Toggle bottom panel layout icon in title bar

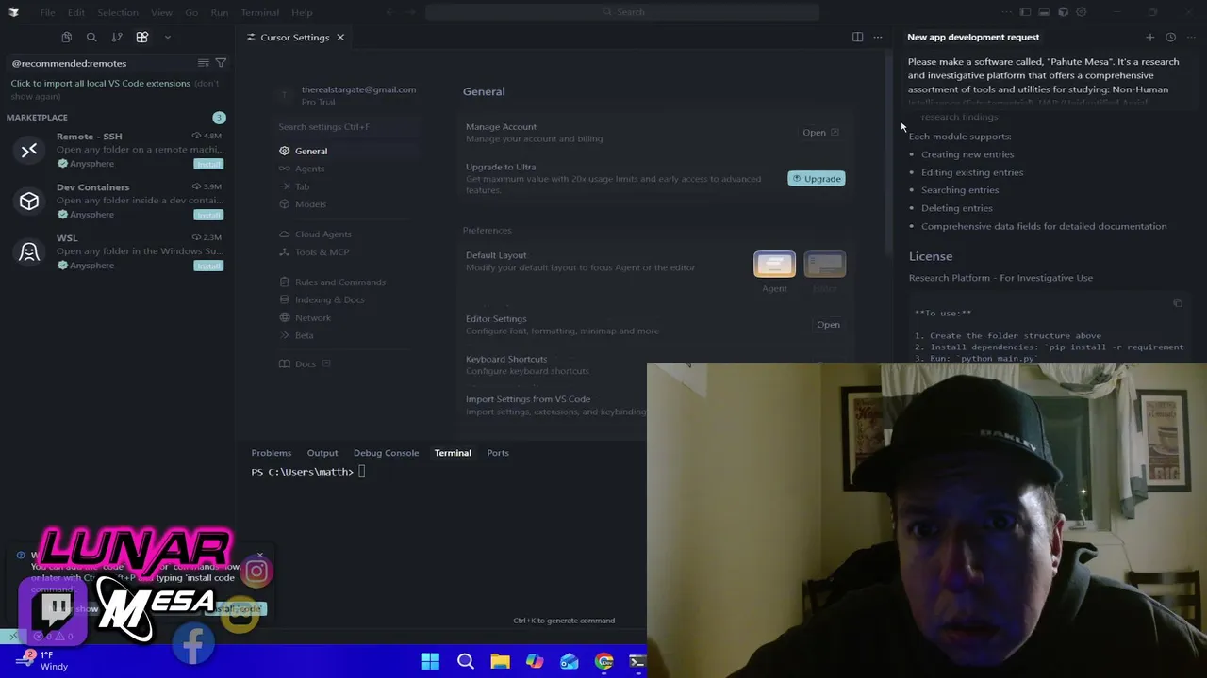click(1044, 12)
